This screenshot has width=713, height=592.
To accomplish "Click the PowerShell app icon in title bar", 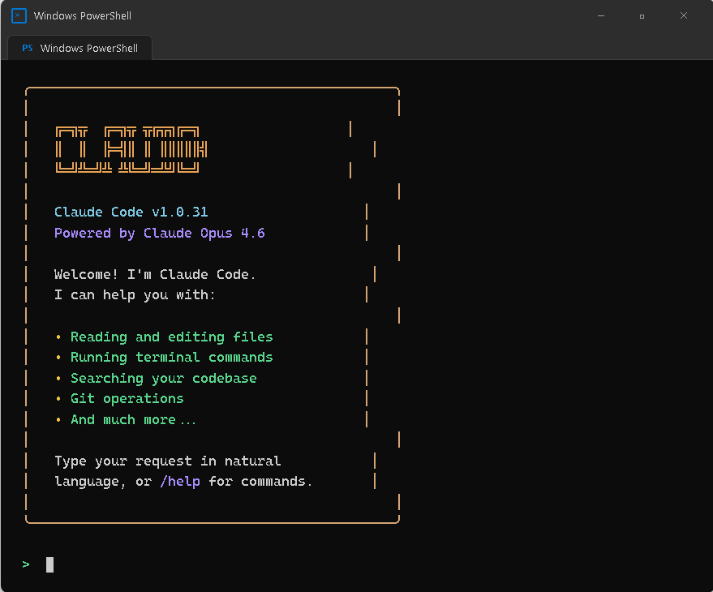I will click(x=19, y=15).
